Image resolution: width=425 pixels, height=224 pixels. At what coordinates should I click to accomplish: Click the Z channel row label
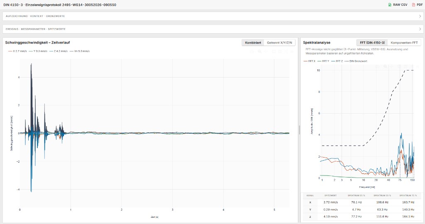click(310, 217)
